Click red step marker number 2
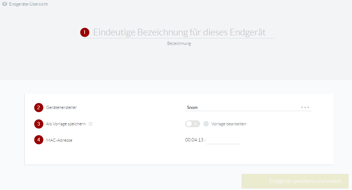This screenshot has height=190, width=352. [39, 107]
